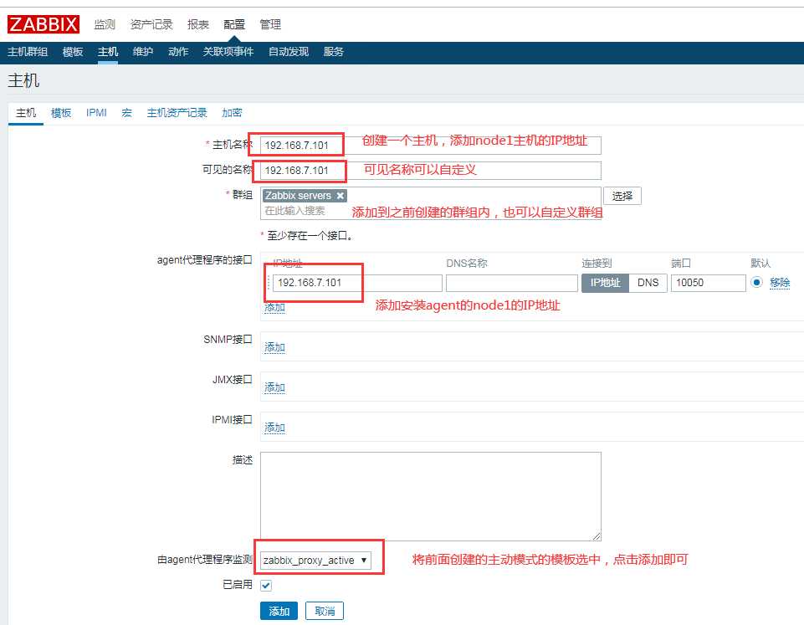Image resolution: width=804 pixels, height=625 pixels.
Task: Open the 管理 top menu
Action: click(269, 24)
